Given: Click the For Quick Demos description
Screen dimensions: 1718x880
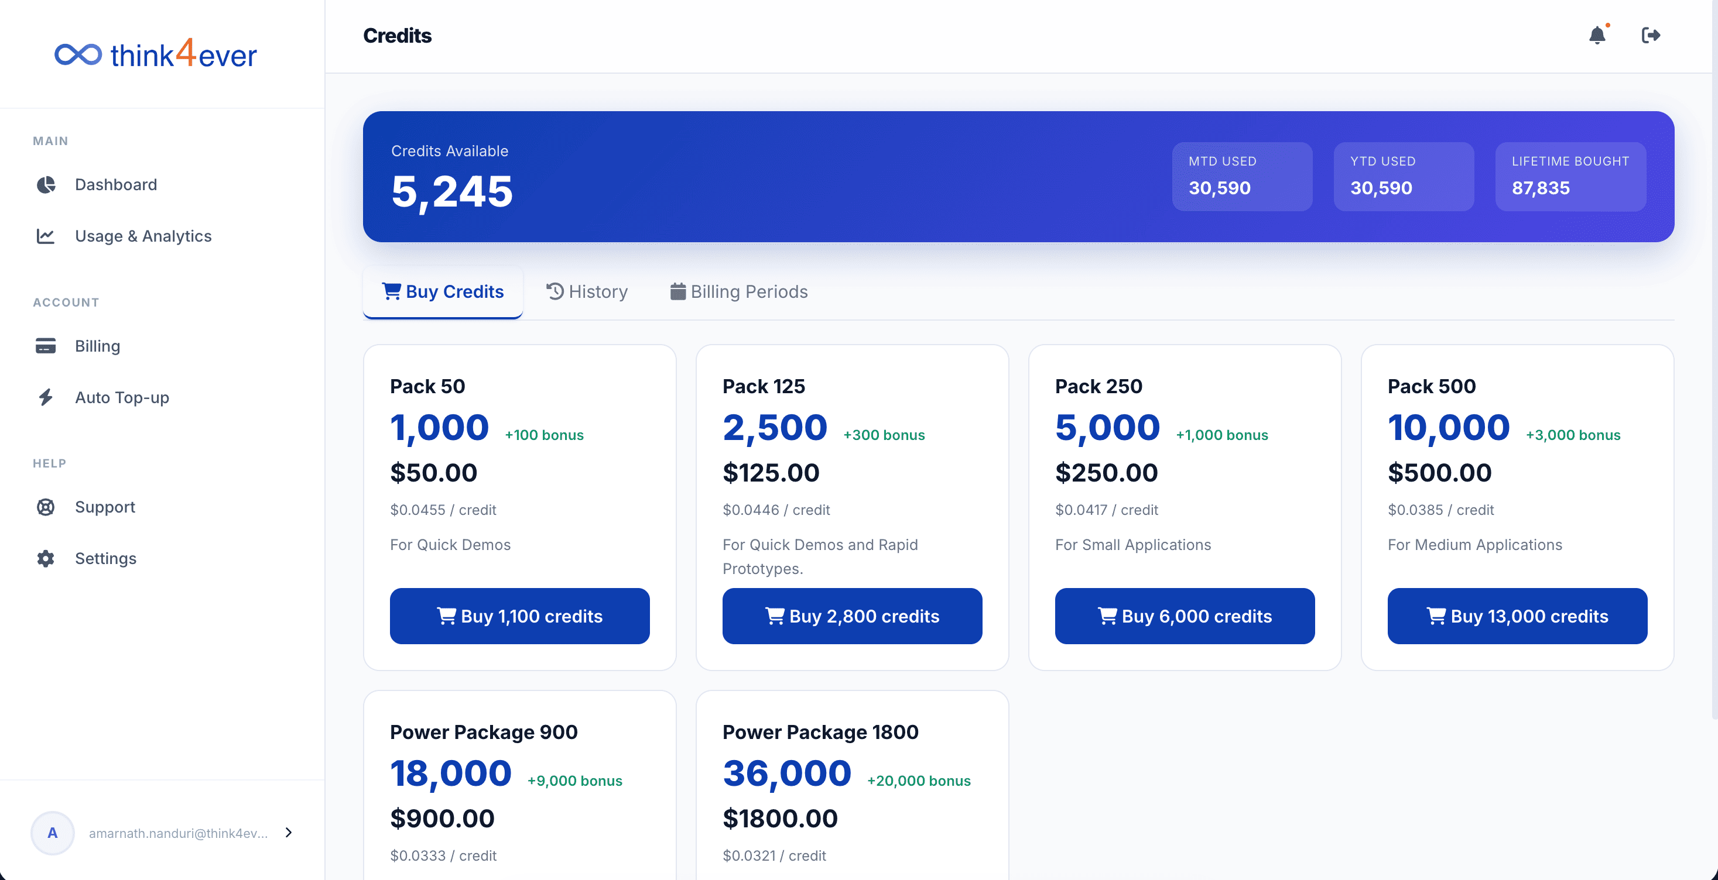Looking at the screenshot, I should 450,545.
